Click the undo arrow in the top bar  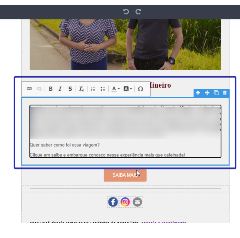126,12
